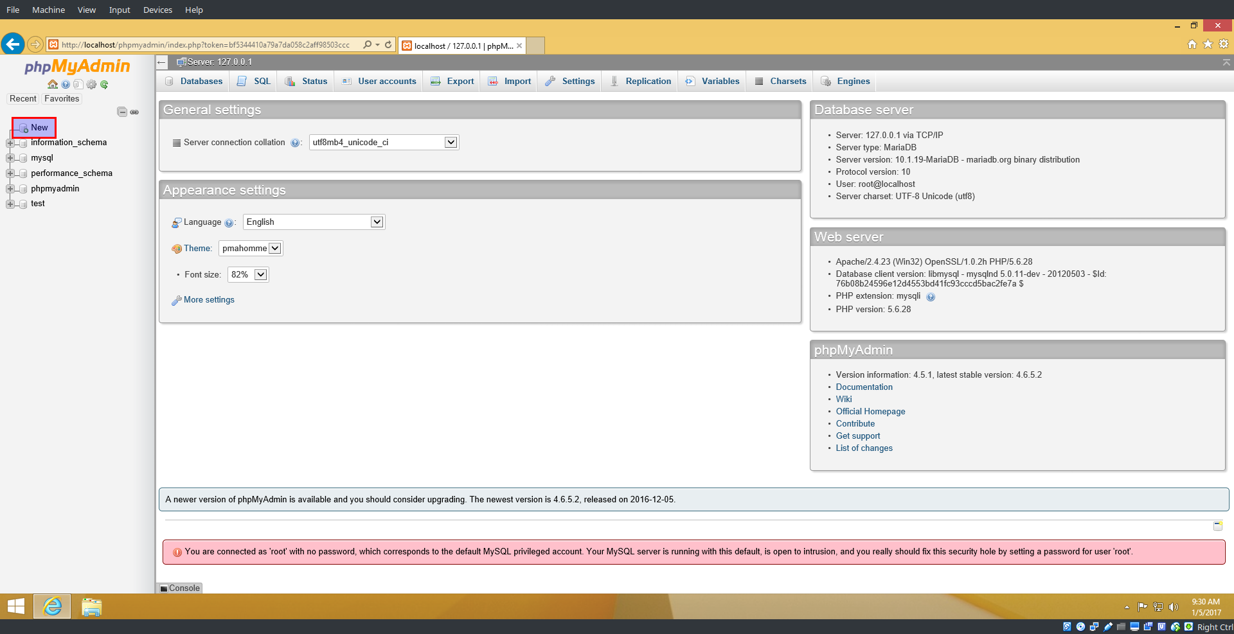Screen dimensions: 1234x634
Task: Open browser favorites star icon
Action: point(1208,44)
